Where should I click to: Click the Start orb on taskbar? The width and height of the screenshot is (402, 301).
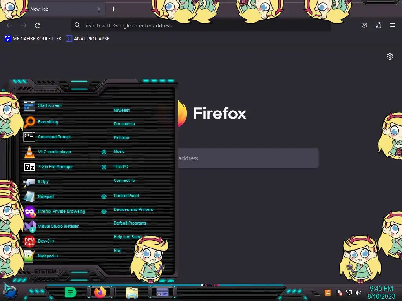click(x=10, y=292)
